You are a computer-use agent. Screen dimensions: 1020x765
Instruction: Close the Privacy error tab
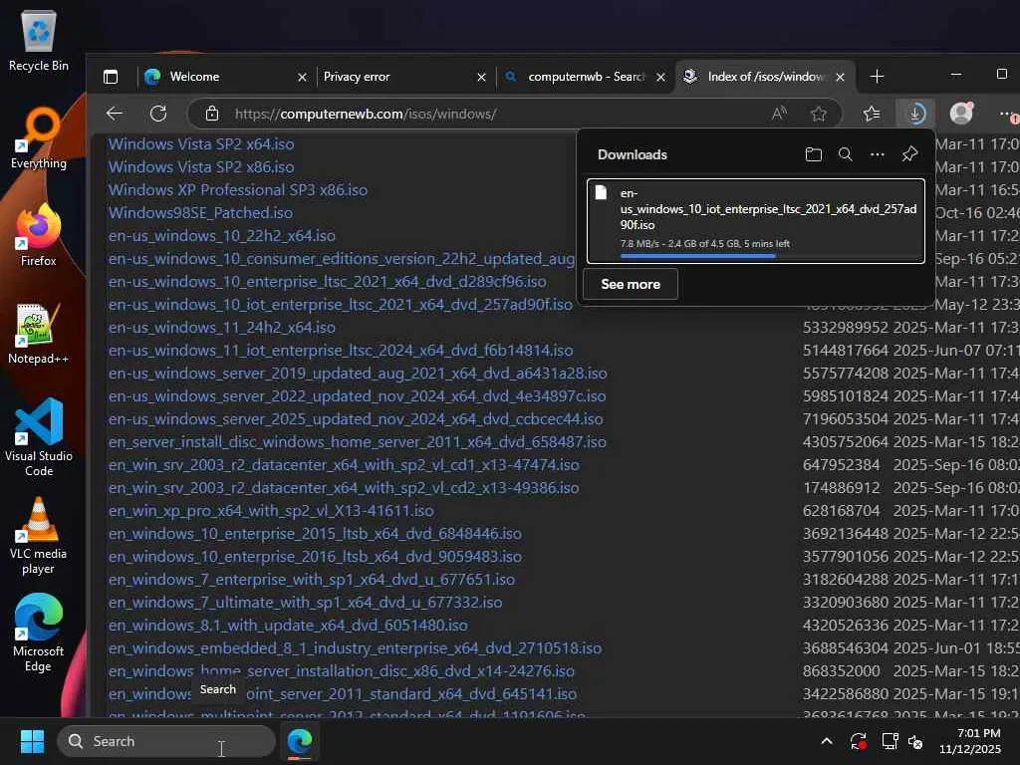pyautogui.click(x=481, y=77)
